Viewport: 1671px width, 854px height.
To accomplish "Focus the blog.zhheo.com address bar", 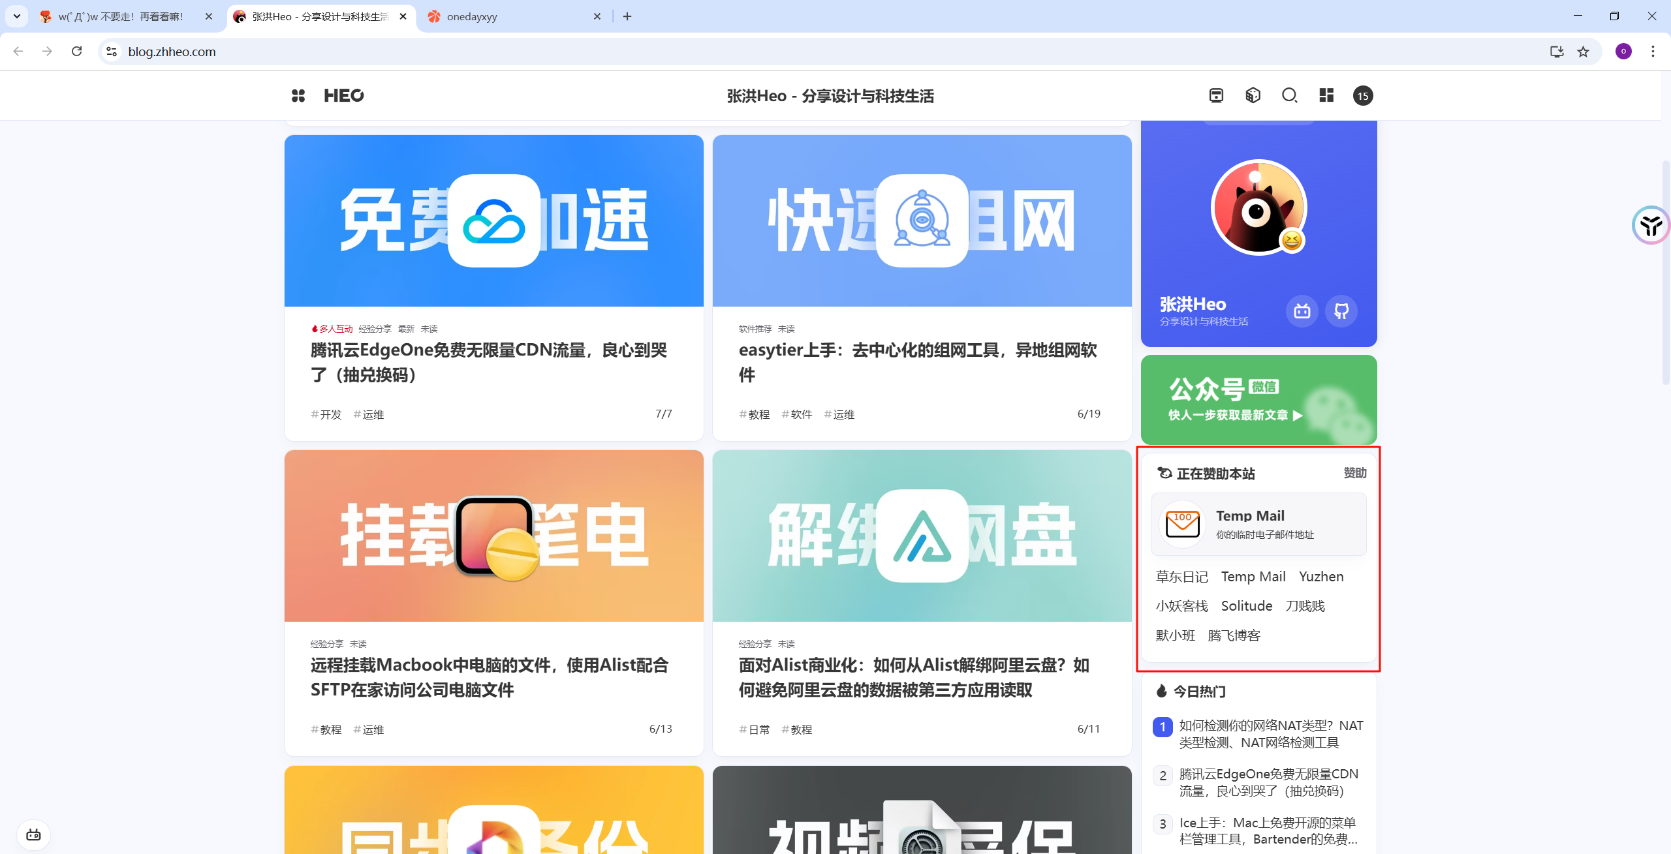I will (850, 52).
